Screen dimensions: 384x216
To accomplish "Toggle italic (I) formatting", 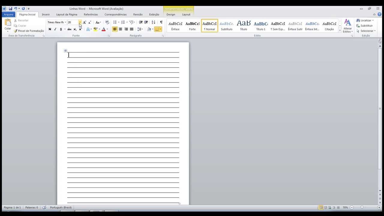I will [55, 29].
